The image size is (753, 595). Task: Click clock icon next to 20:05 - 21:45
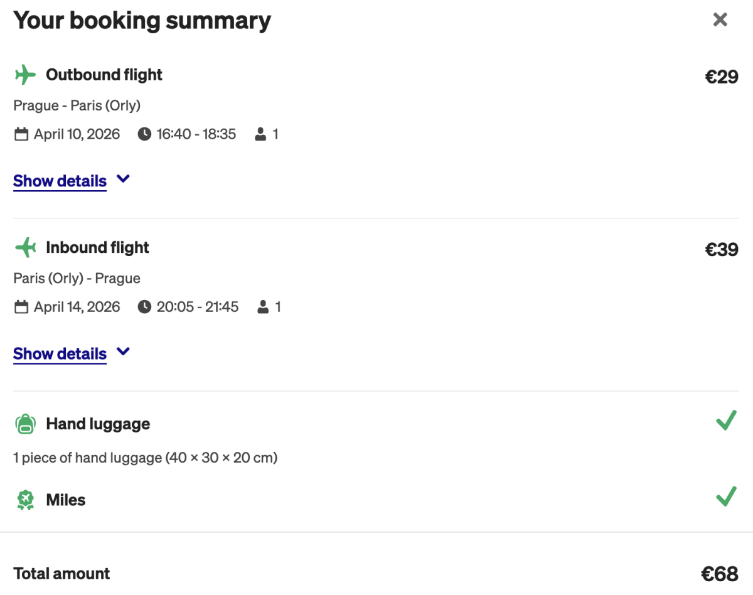point(144,307)
